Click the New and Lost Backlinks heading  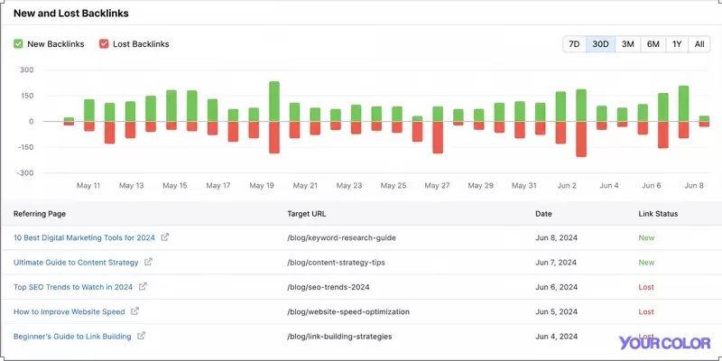click(71, 14)
